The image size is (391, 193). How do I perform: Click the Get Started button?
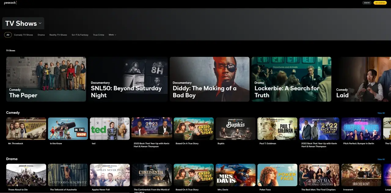[380, 3]
